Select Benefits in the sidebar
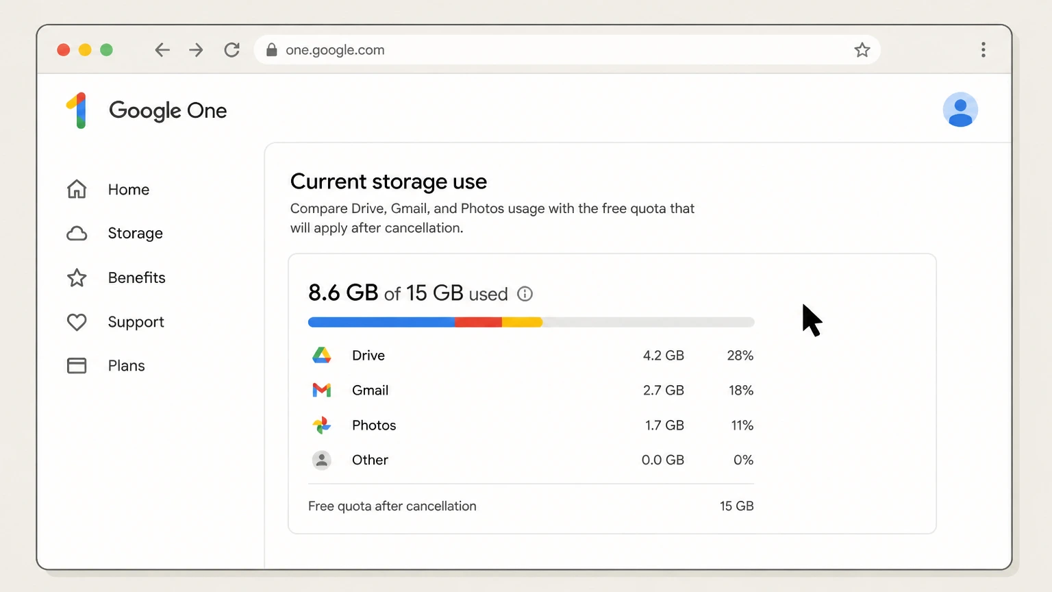Viewport: 1052px width, 592px height. [x=137, y=277]
